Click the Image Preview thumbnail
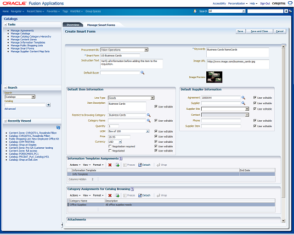Viewport: 294px width, 235px height. pyautogui.click(x=215, y=77)
